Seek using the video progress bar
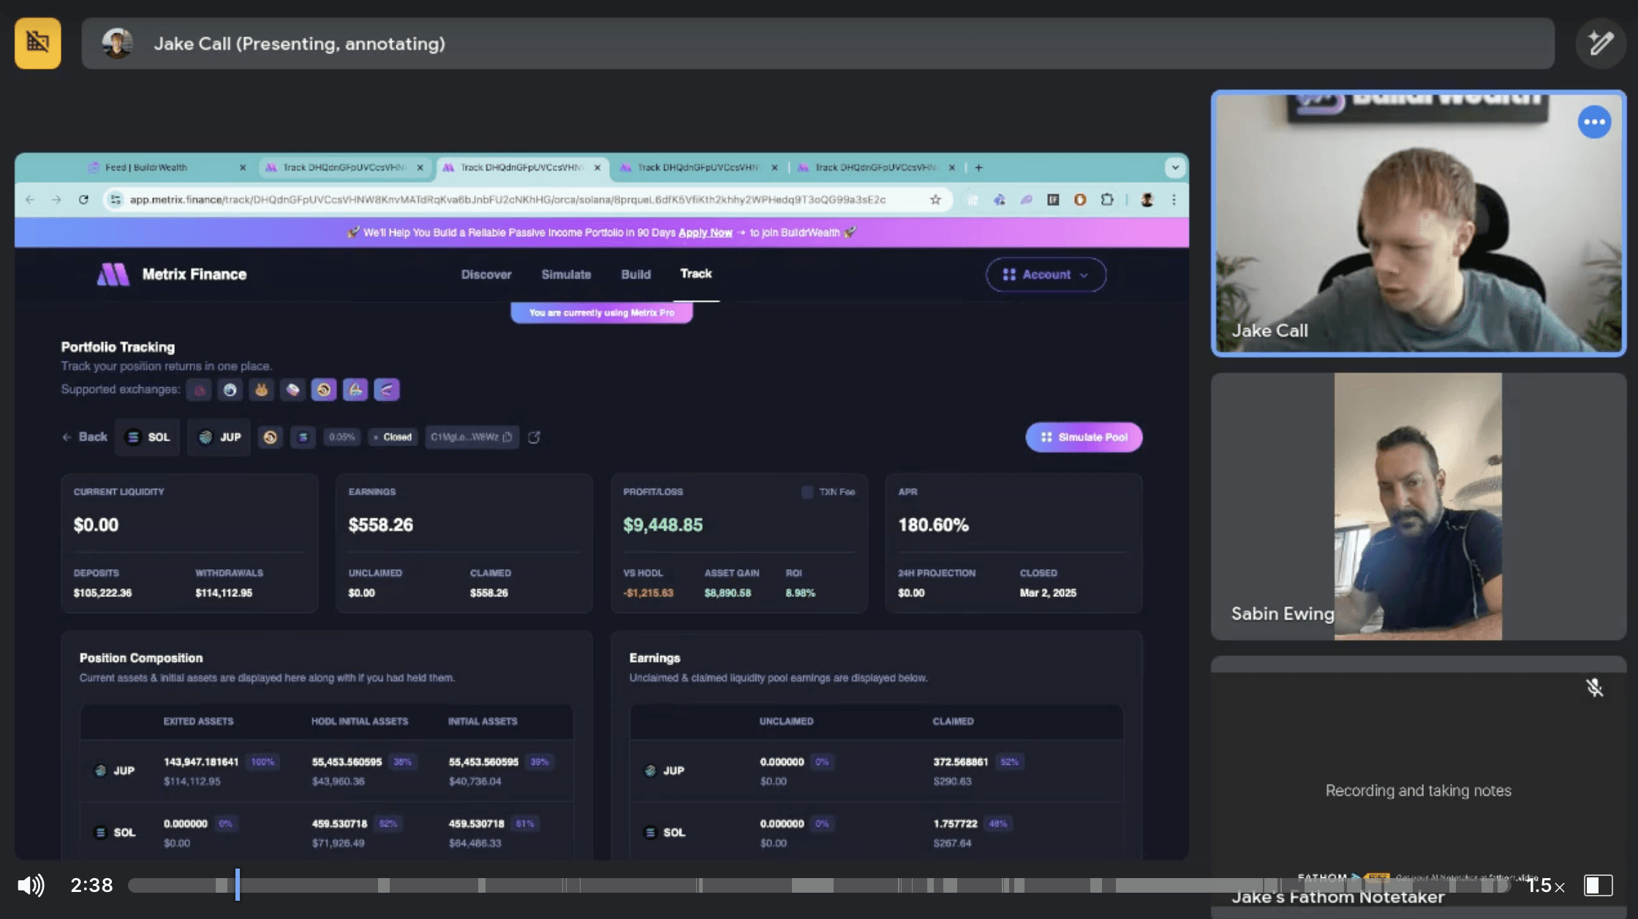 pos(819,885)
